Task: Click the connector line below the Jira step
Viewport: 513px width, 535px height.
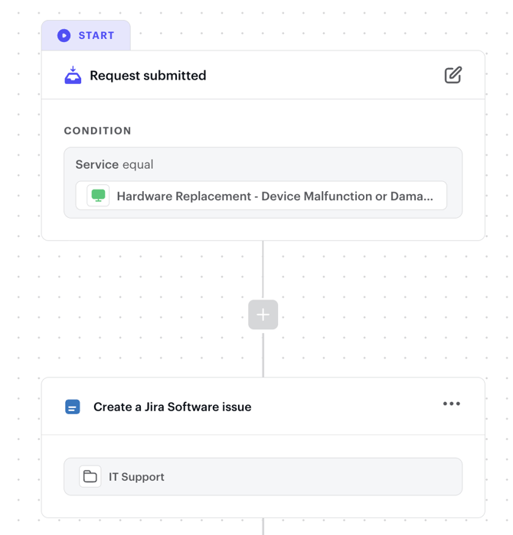Action: tap(263, 527)
